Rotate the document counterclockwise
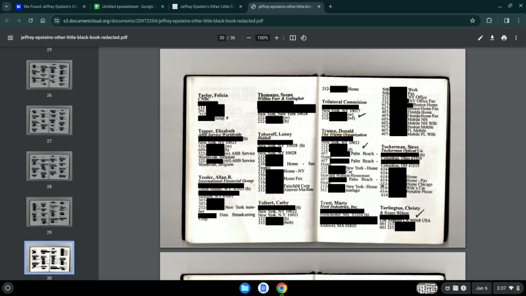This screenshot has width=526, height=296. tap(304, 37)
